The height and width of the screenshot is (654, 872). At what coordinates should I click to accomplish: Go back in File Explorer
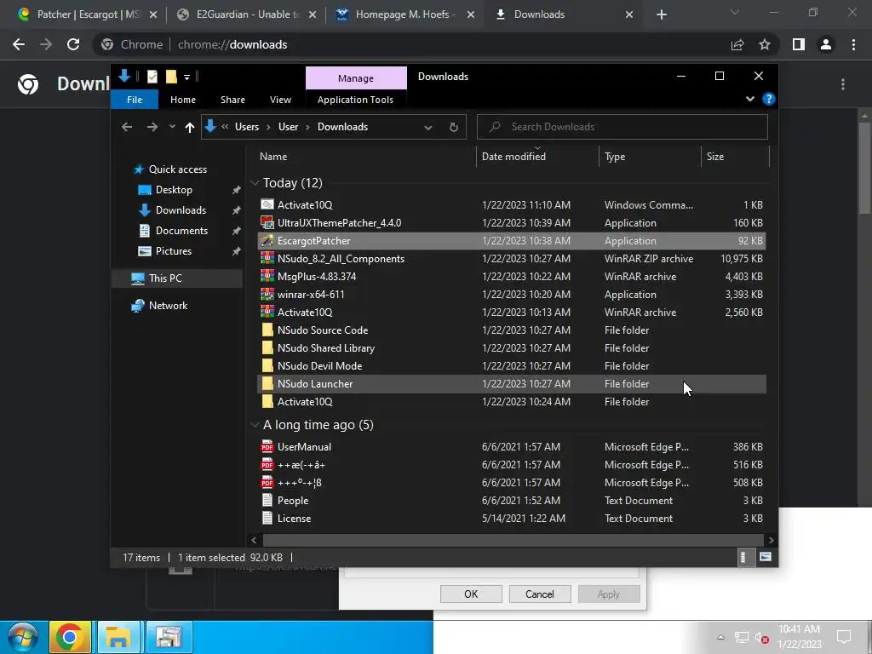[x=127, y=127]
